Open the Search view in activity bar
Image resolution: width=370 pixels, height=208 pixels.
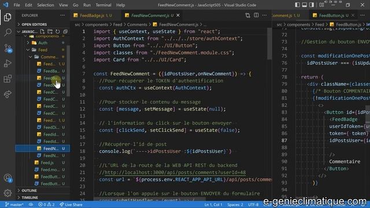tap(8, 32)
